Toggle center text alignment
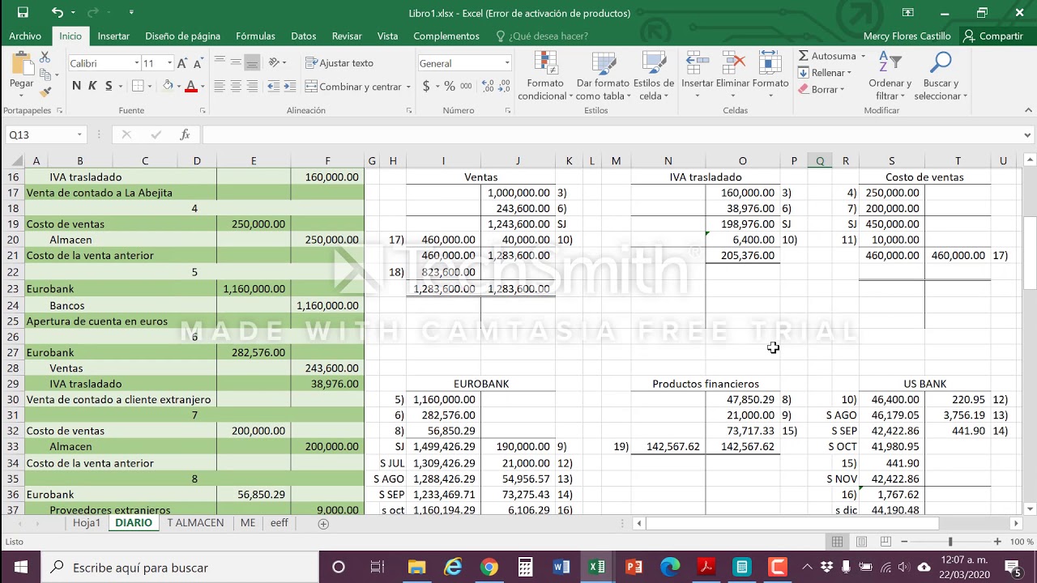This screenshot has height=583, width=1037. pyautogui.click(x=236, y=86)
